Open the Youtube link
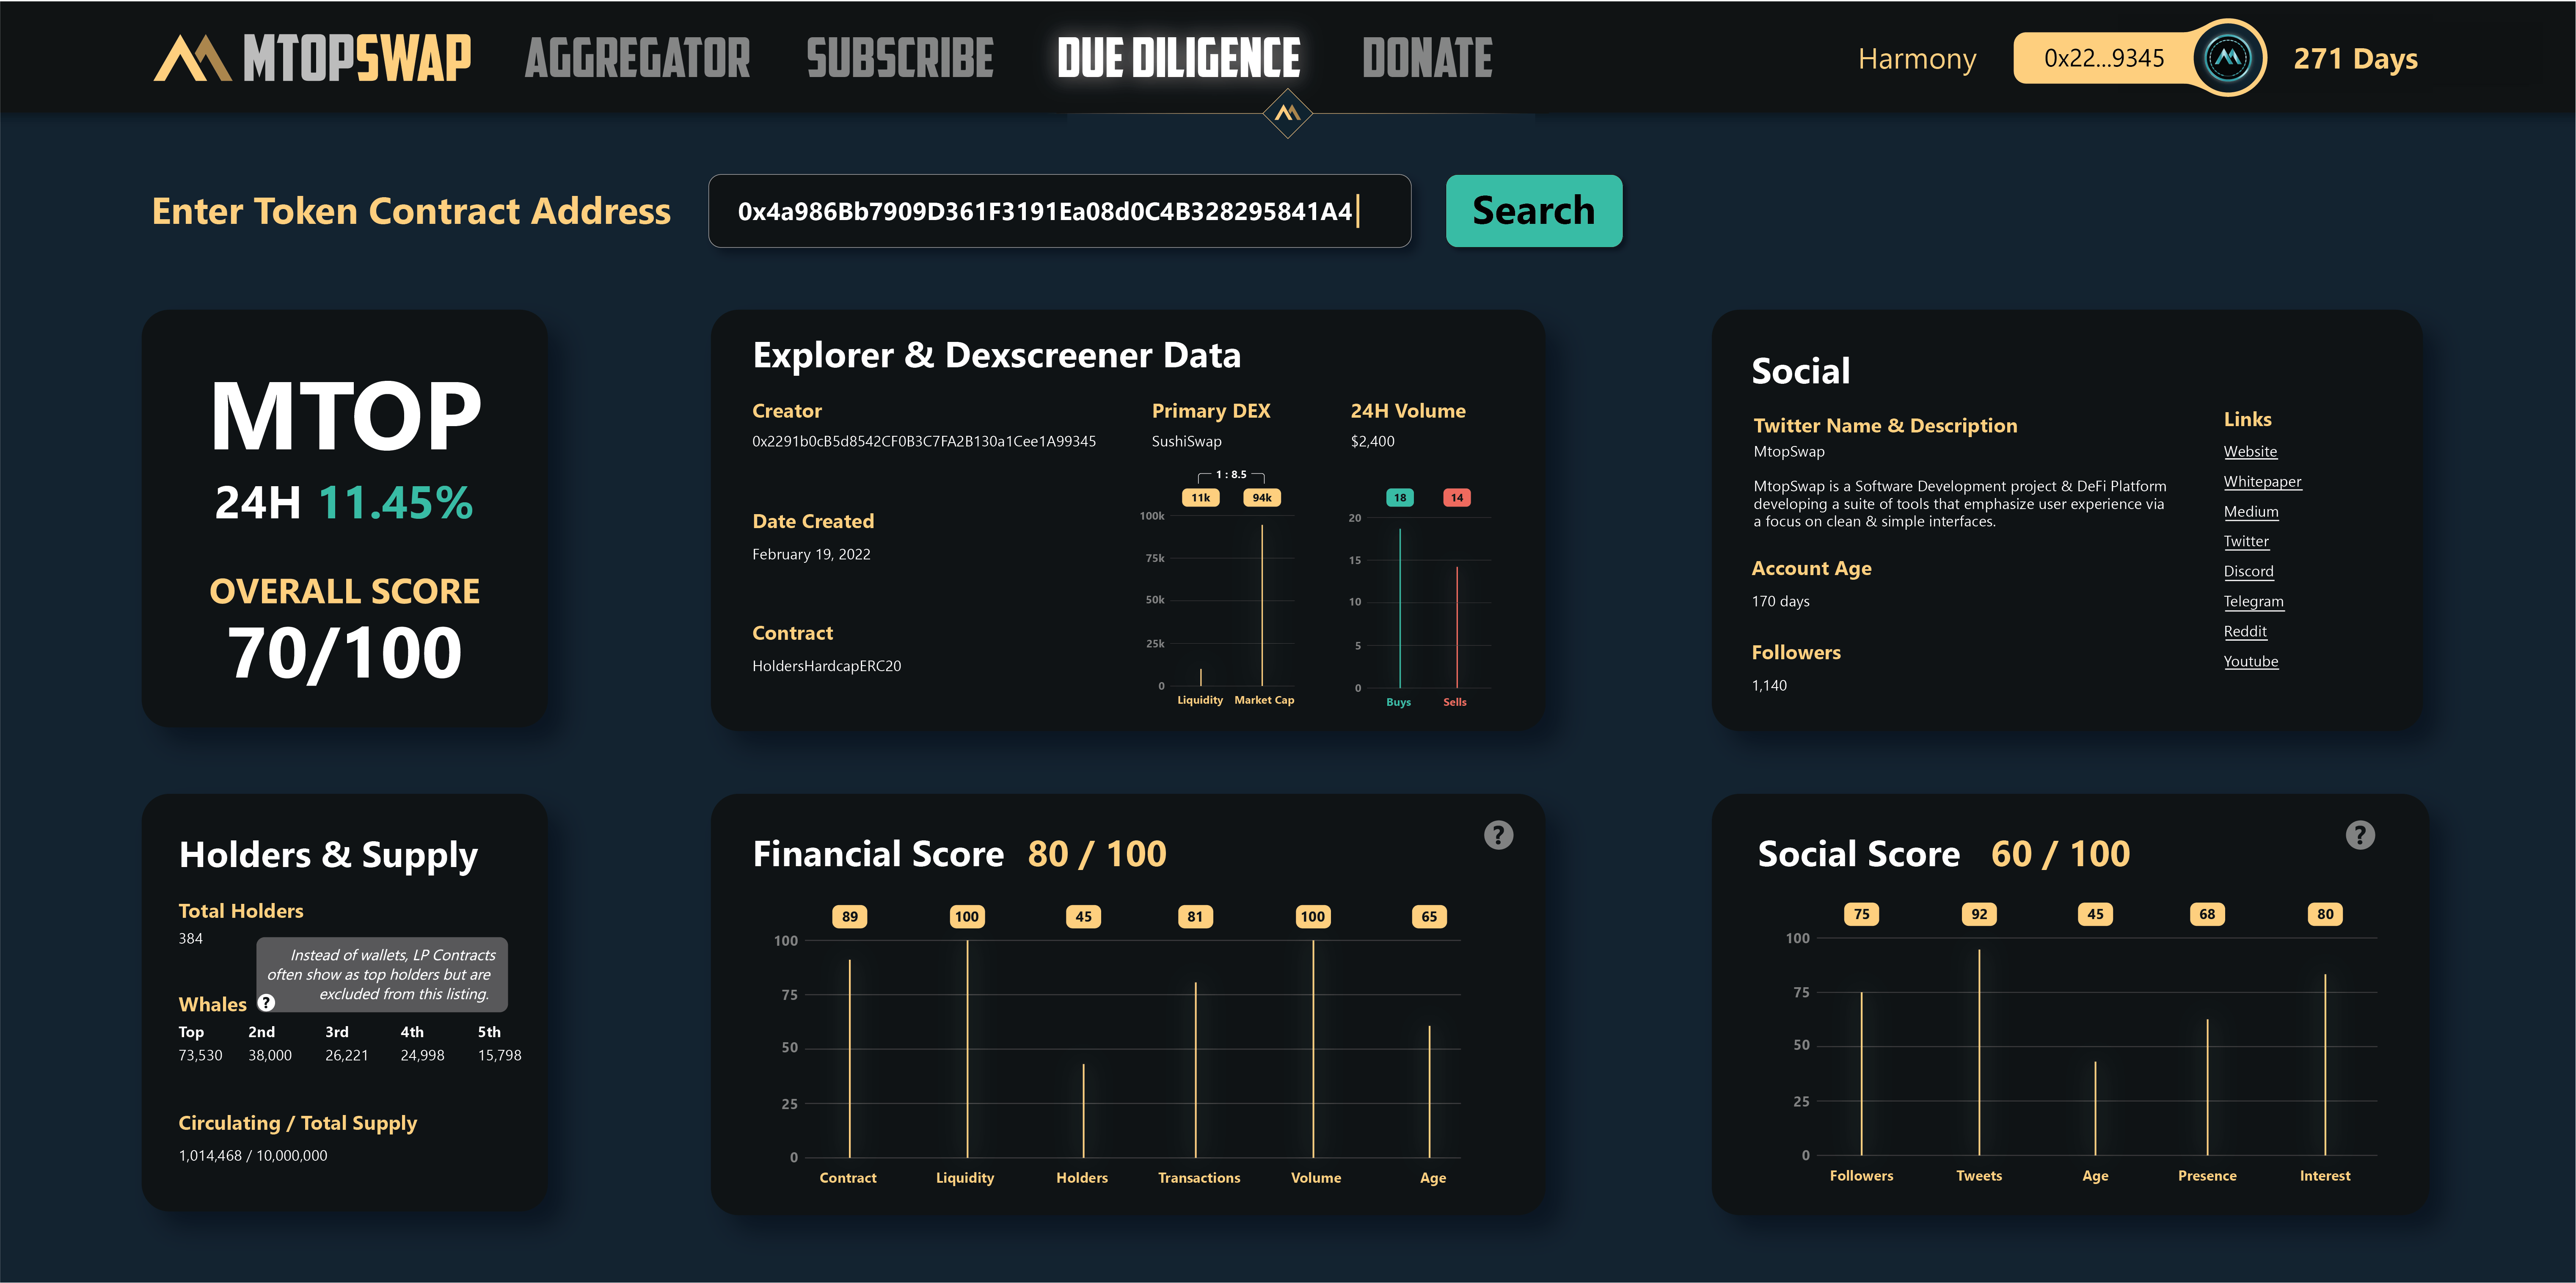The width and height of the screenshot is (2576, 1283). (x=2251, y=662)
